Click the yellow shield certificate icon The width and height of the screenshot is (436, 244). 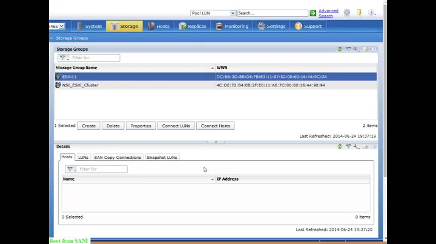[x=359, y=12]
